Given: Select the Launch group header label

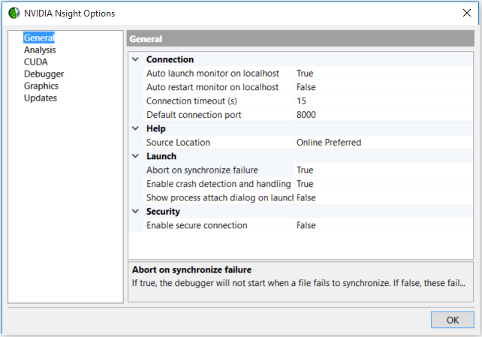Looking at the screenshot, I should click(x=161, y=156).
